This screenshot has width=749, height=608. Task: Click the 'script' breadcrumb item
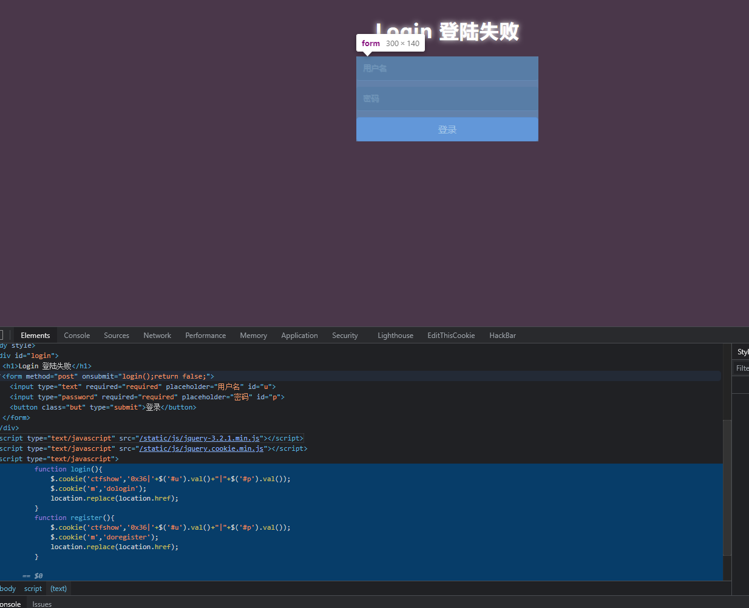tap(33, 589)
